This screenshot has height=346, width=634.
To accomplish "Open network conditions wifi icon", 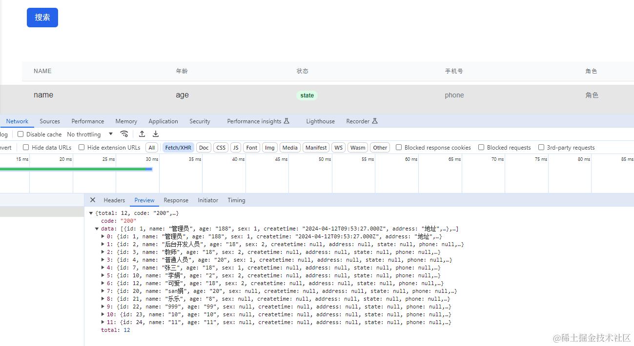I will [x=124, y=134].
